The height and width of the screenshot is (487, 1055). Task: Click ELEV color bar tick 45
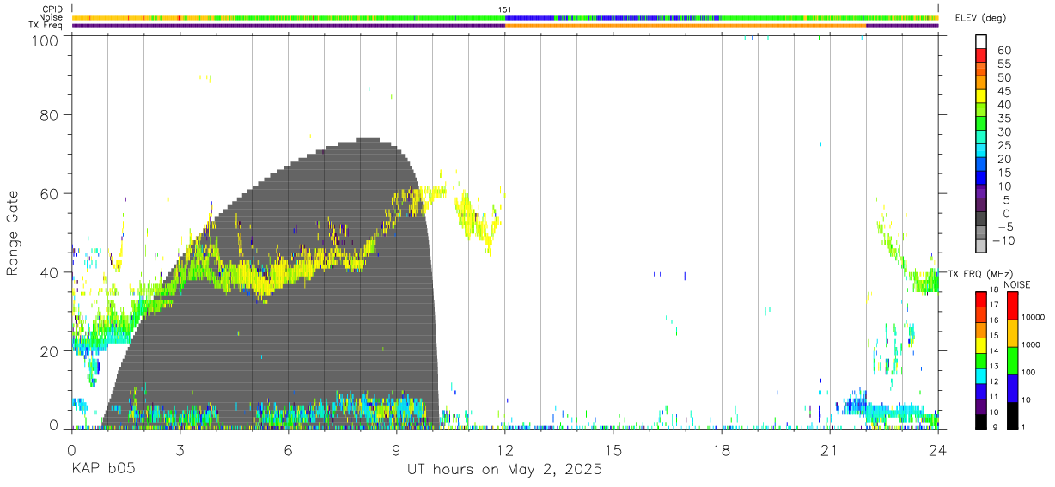coord(1003,91)
